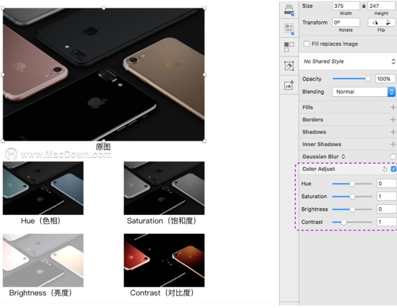
Task: Adjust the Opacity slider
Action: click(x=352, y=79)
